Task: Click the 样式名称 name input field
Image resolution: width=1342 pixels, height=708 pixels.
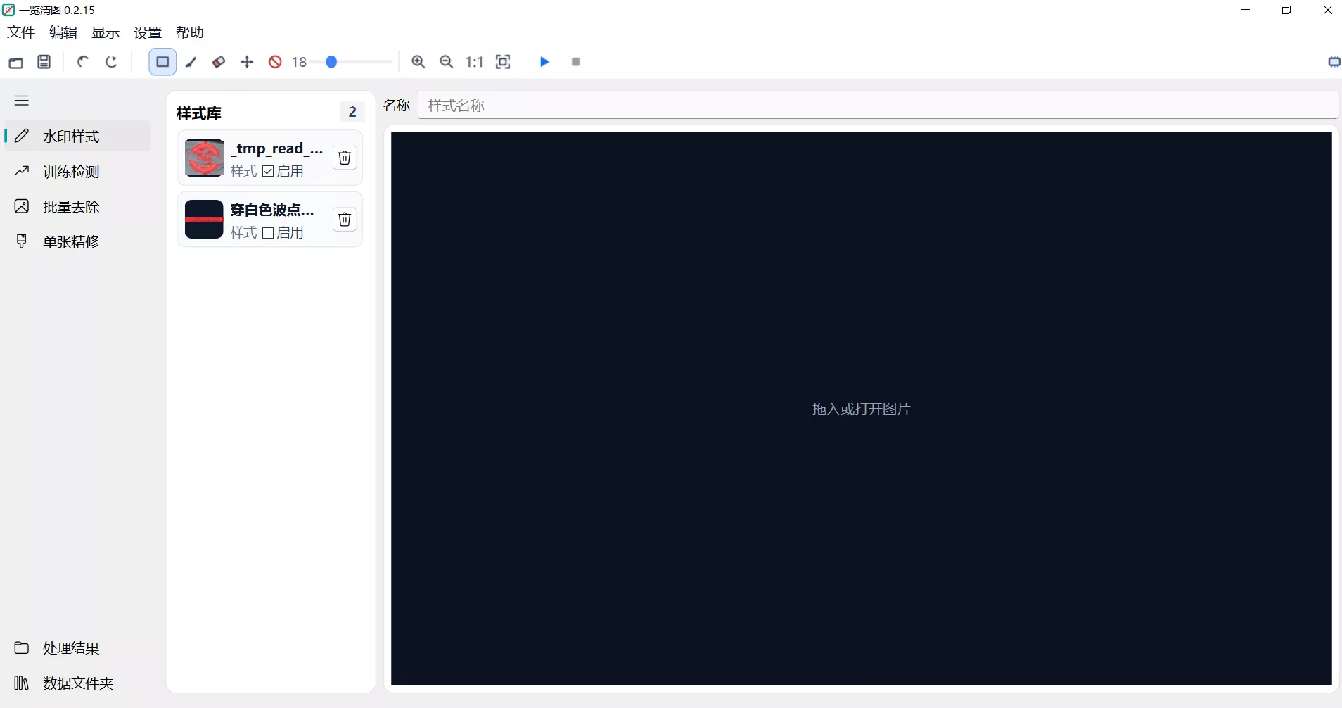Action: tap(878, 105)
